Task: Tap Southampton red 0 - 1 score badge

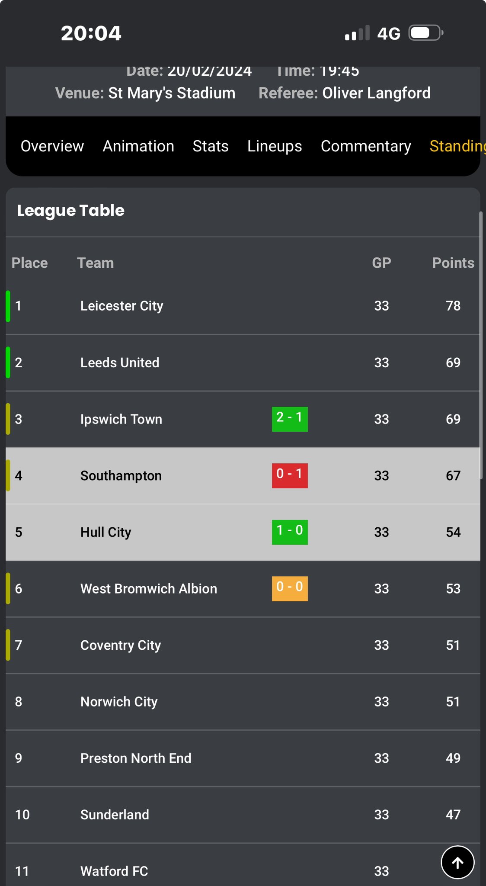Action: coord(290,475)
